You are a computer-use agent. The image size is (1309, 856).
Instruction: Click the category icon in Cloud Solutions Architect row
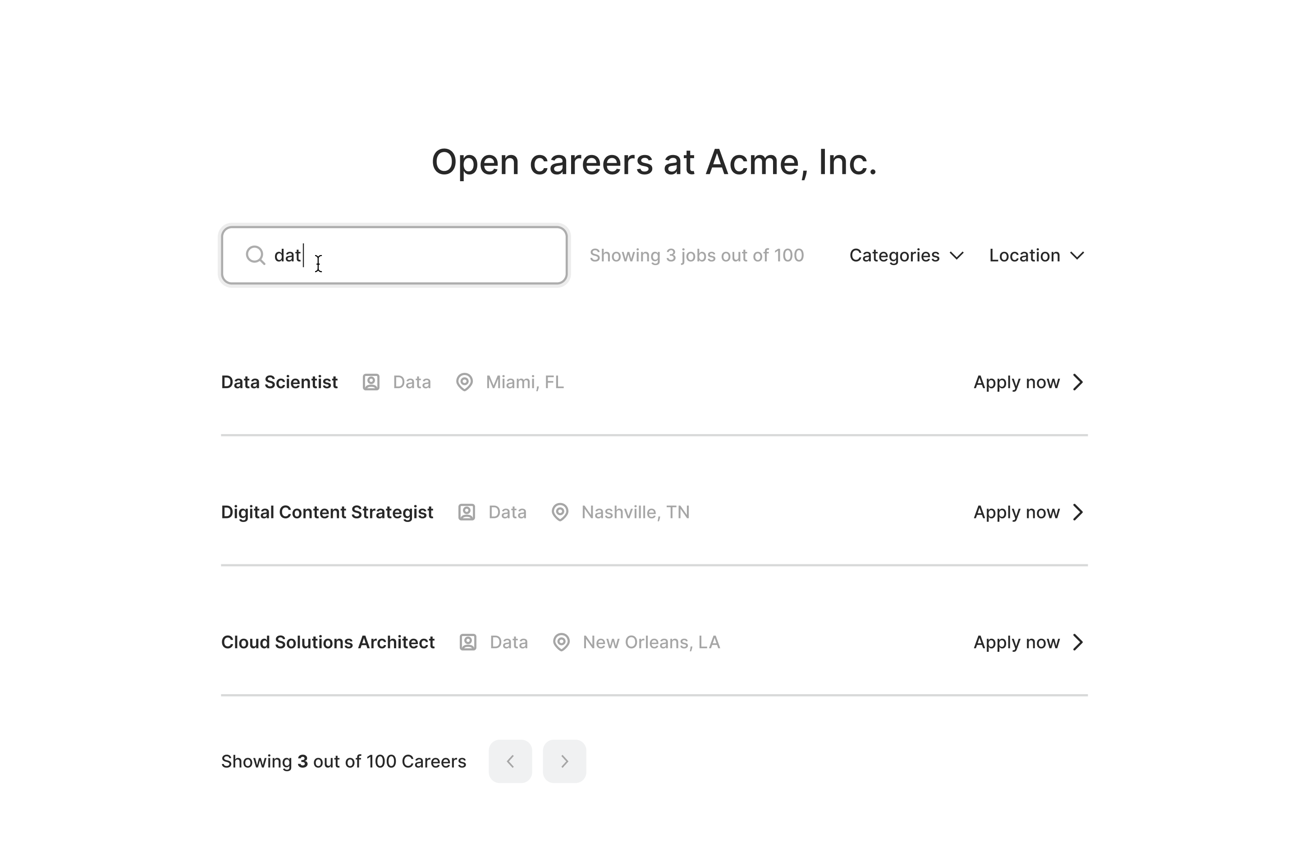(x=468, y=642)
